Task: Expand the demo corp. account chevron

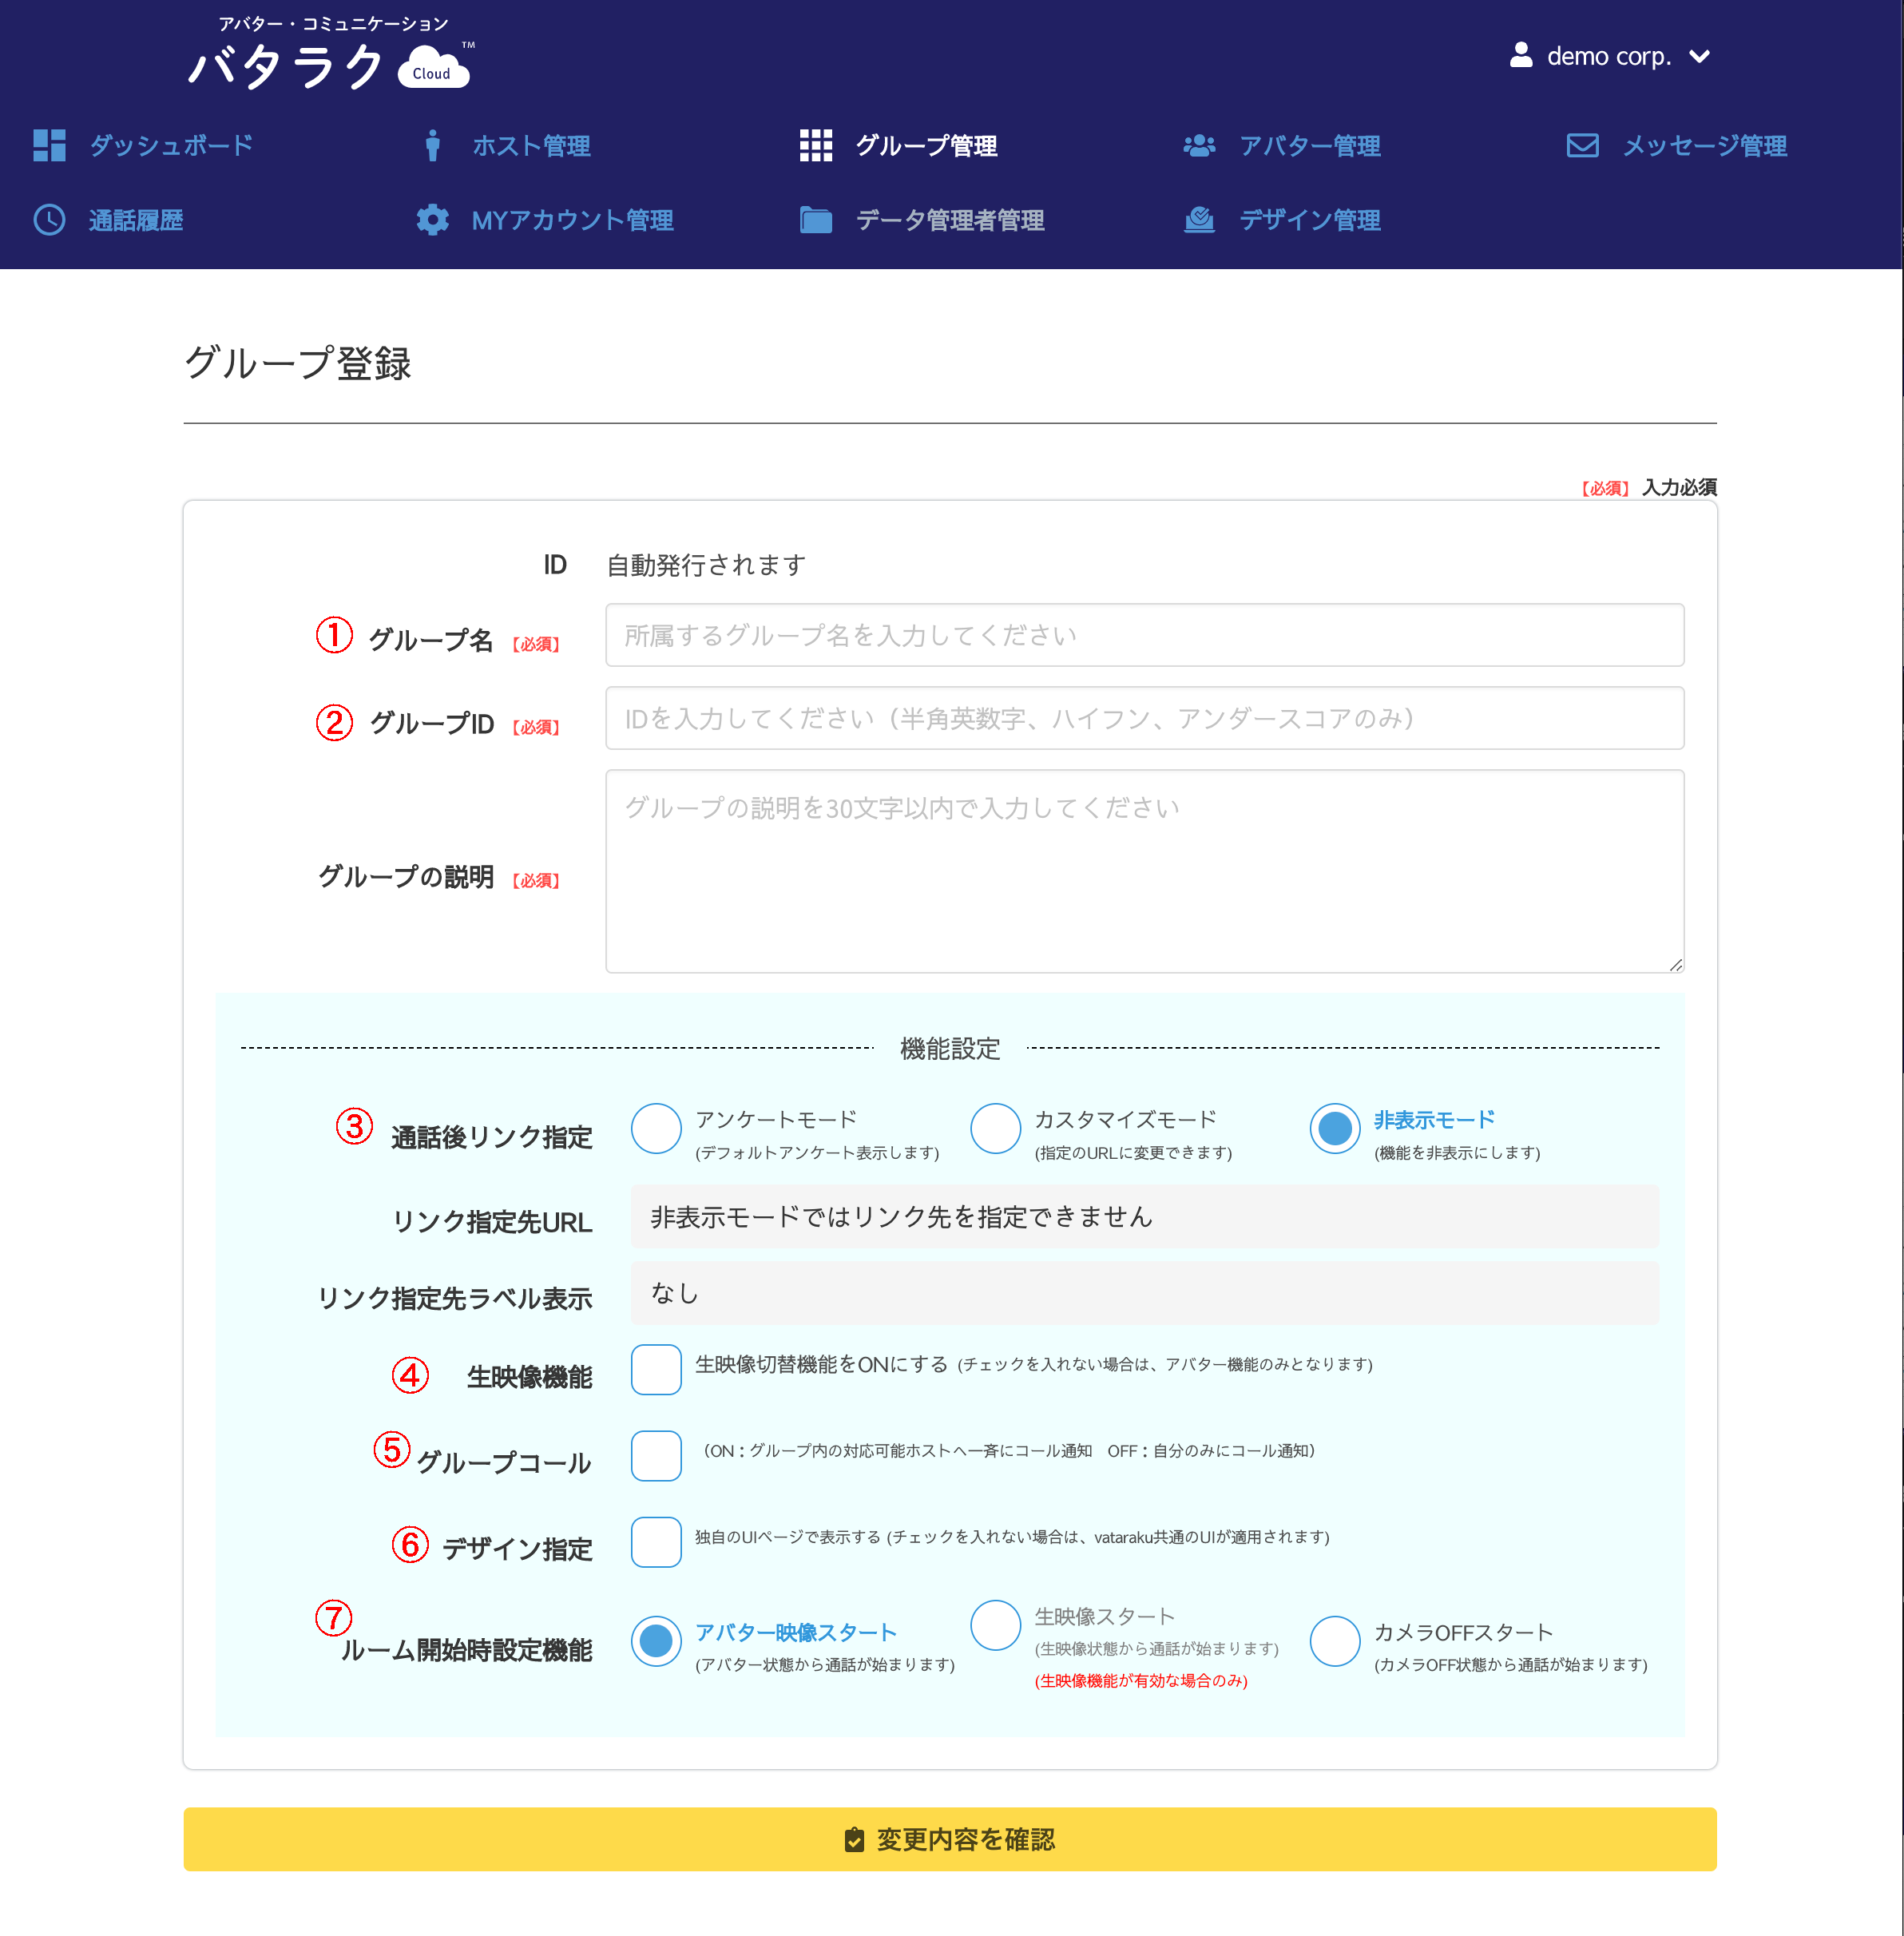Action: (x=1699, y=57)
